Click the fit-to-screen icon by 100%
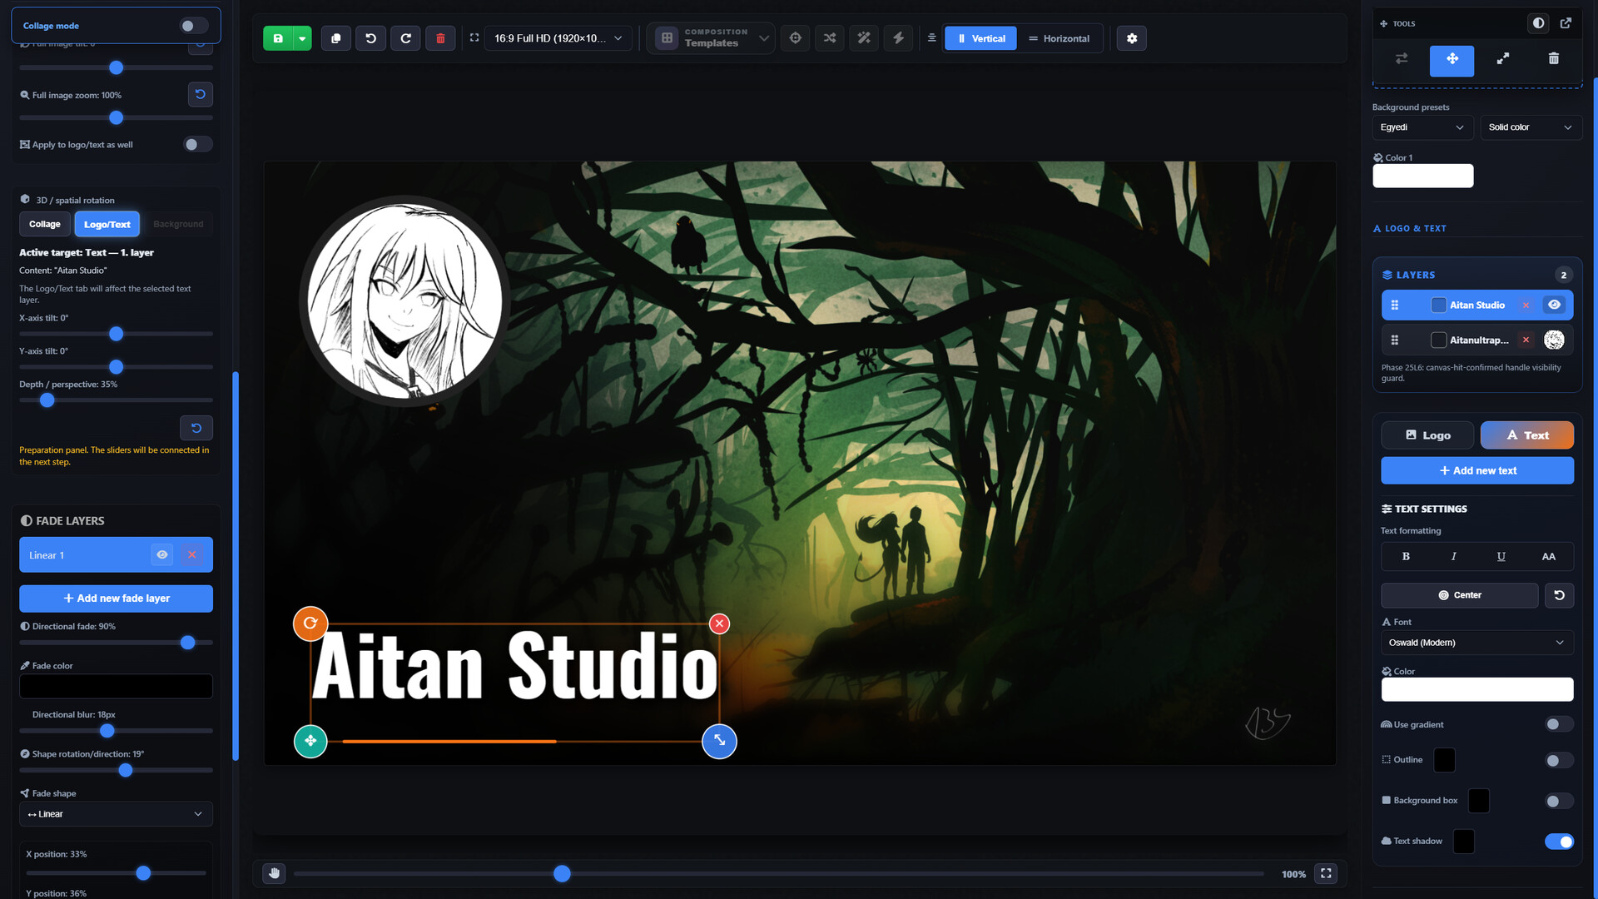 point(1326,873)
